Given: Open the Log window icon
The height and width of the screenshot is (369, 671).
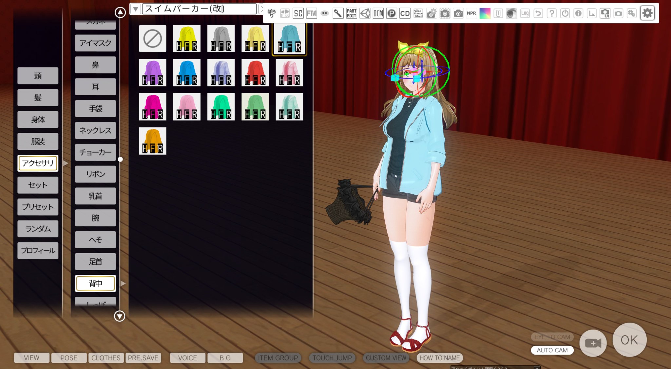Looking at the screenshot, I should point(525,13).
